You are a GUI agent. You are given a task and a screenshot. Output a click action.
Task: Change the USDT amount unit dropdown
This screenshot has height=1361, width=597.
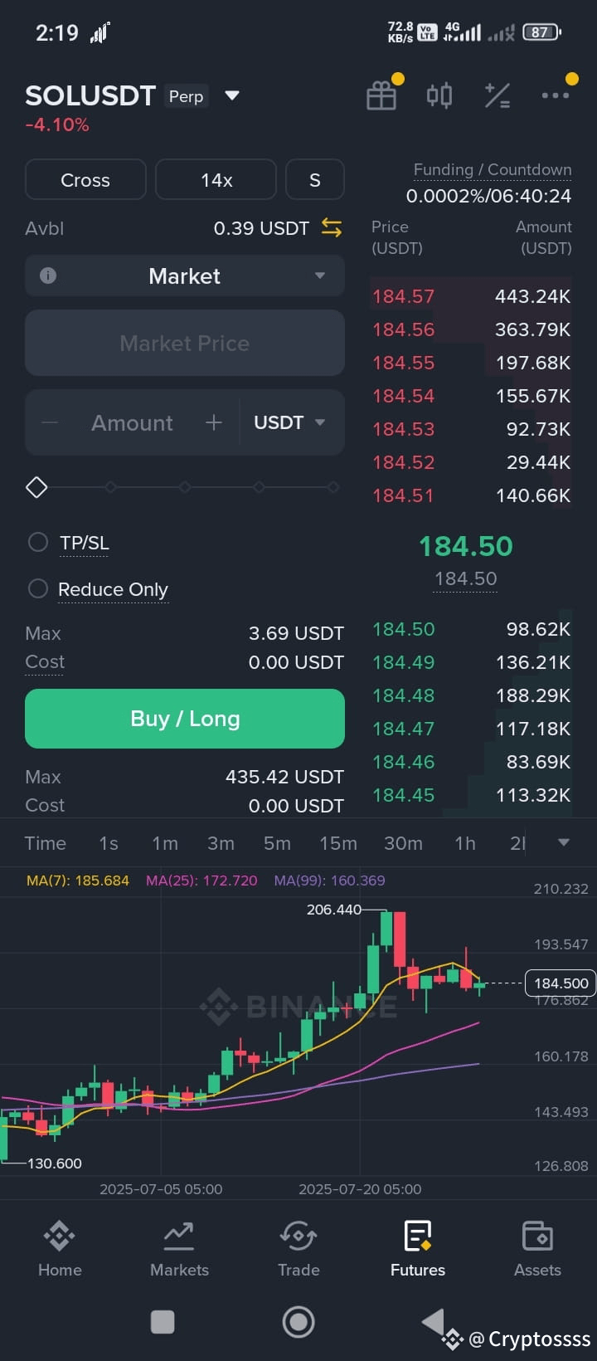(x=289, y=422)
